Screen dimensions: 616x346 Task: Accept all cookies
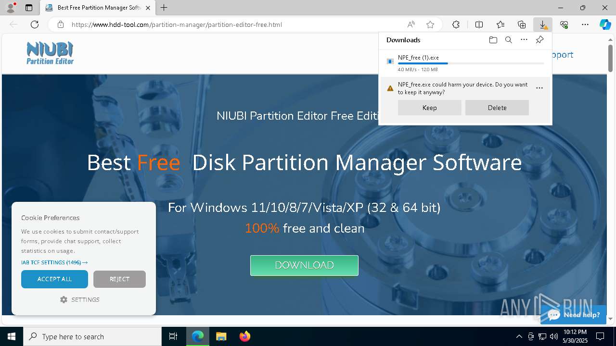click(x=54, y=279)
